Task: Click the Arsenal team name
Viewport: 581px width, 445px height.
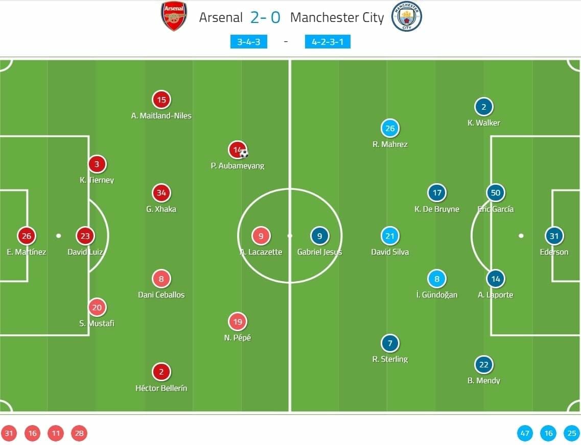Action: click(x=221, y=17)
